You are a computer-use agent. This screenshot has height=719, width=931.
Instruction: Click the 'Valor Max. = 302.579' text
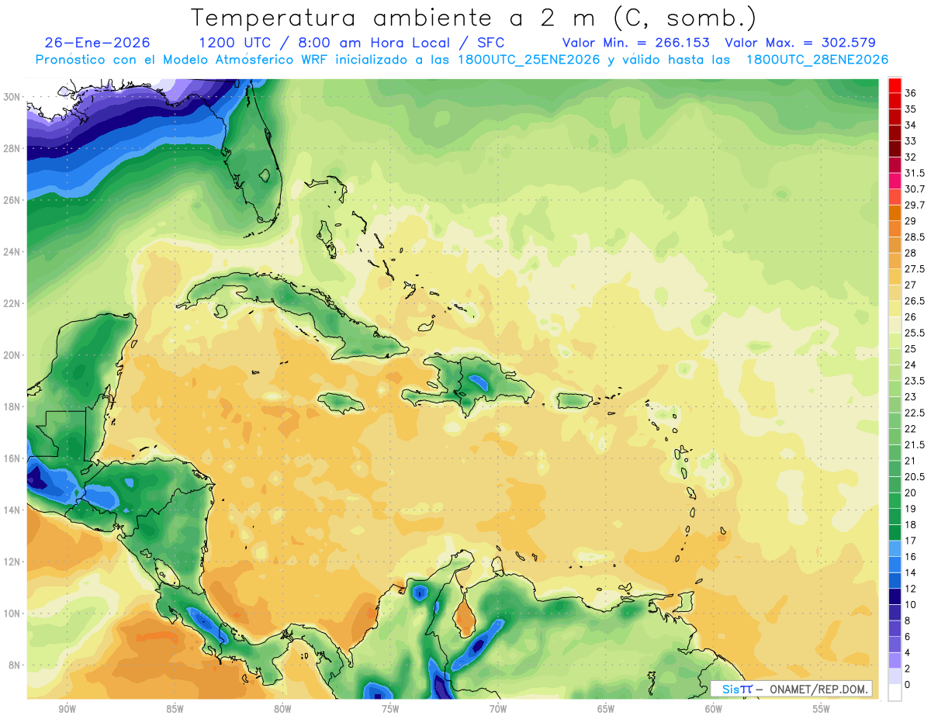[x=800, y=43]
